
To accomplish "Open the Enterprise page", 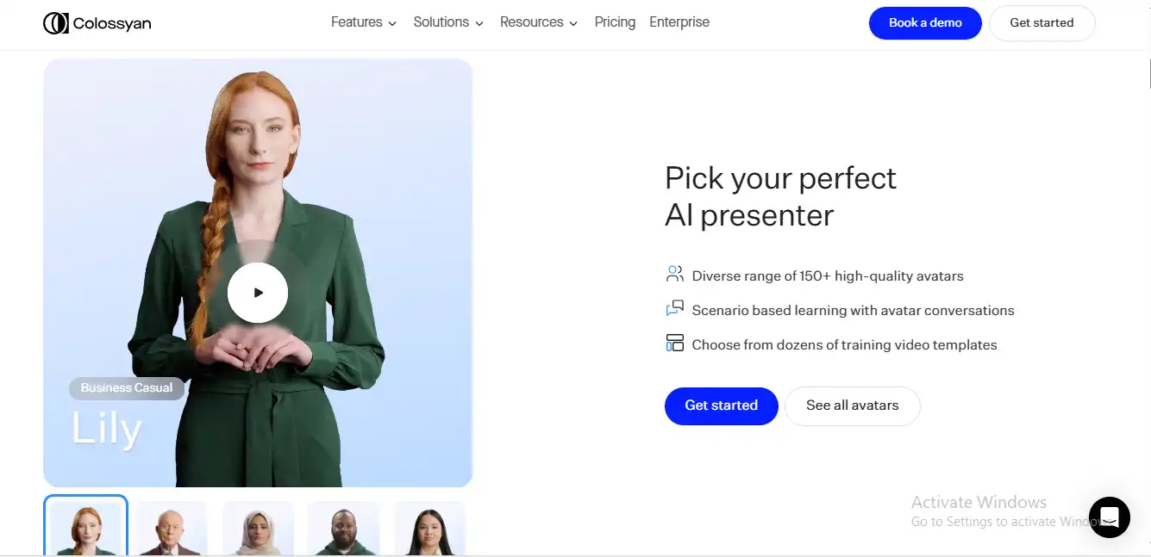I will 679,22.
